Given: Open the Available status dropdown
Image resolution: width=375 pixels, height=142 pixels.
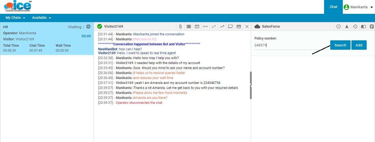Looking at the screenshot, I should (41, 18).
